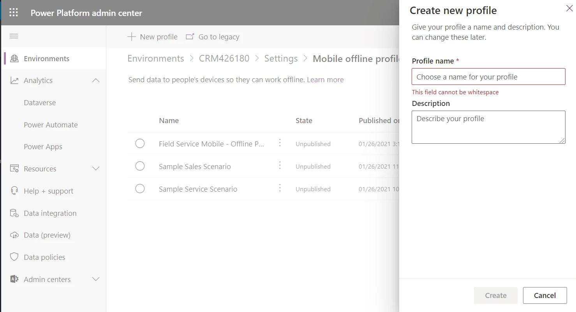The width and height of the screenshot is (576, 312).
Task: Click the Environments globe icon
Action: coord(14,59)
